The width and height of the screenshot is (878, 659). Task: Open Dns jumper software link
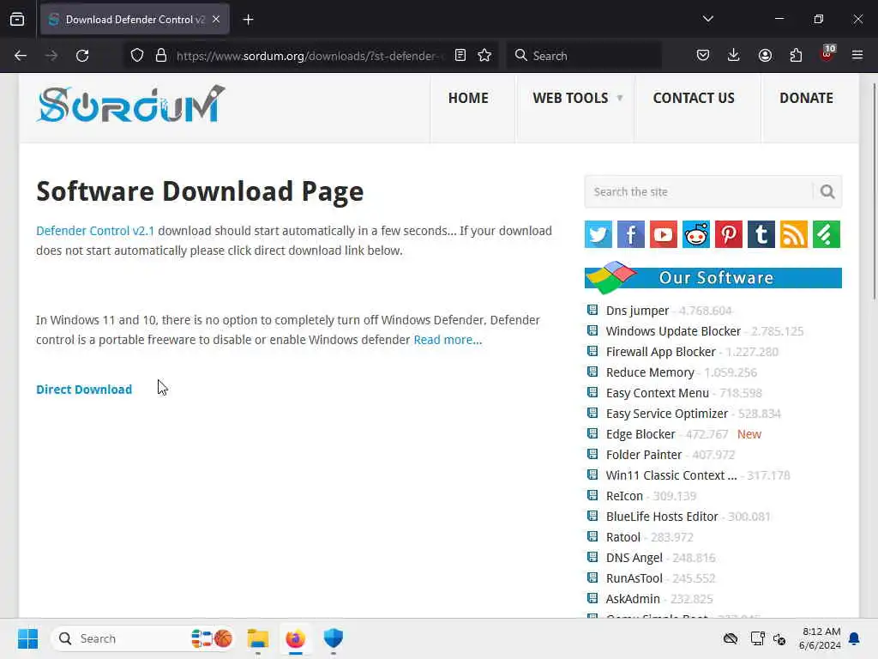coord(637,311)
